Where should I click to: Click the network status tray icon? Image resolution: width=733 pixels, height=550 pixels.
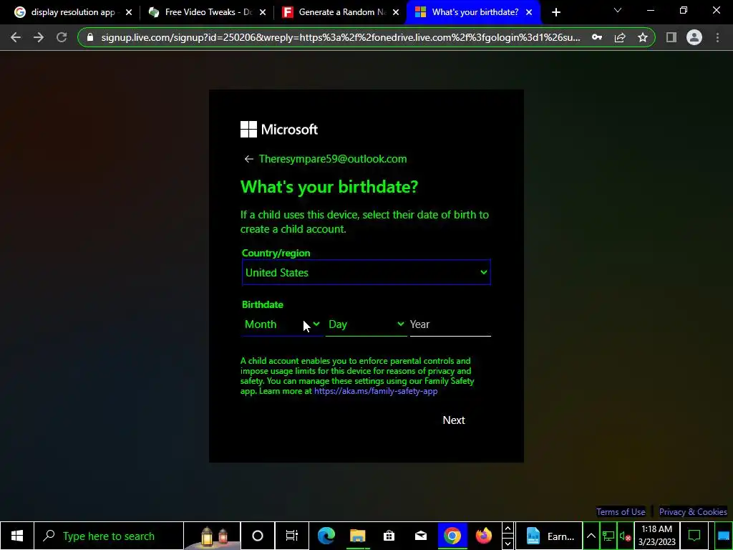(x=608, y=536)
